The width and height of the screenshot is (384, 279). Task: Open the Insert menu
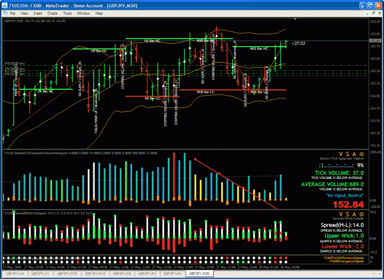pos(37,14)
